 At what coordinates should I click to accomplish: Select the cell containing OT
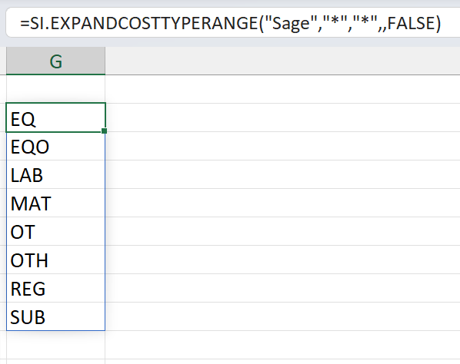point(55,231)
